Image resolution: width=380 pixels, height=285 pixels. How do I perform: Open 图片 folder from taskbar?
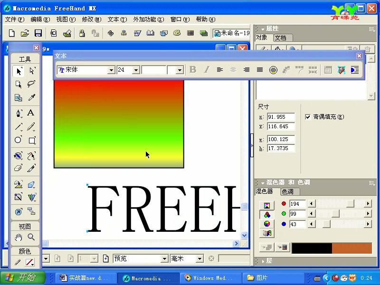pos(274,278)
